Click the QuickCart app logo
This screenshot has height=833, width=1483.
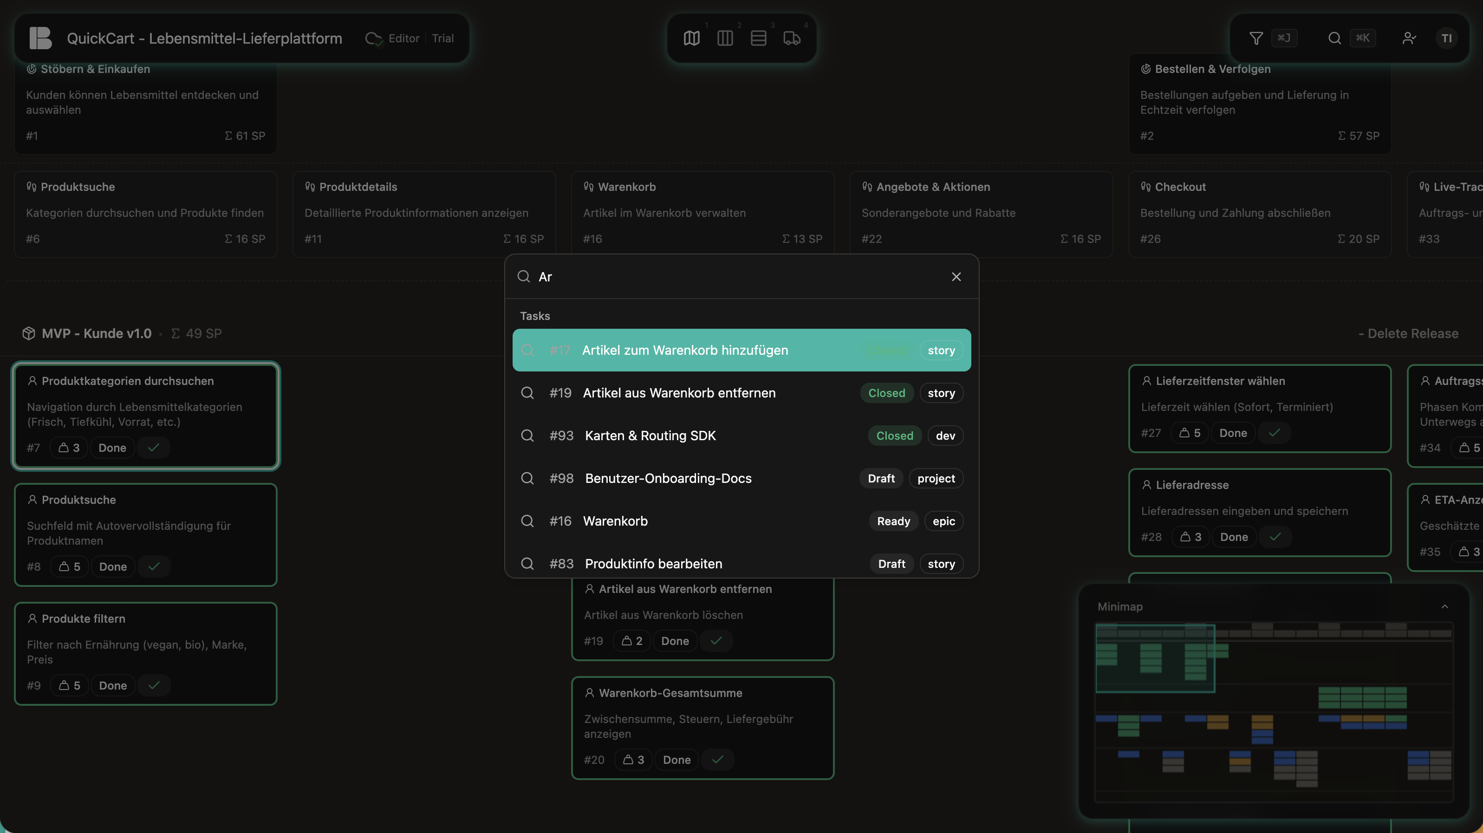coord(40,39)
